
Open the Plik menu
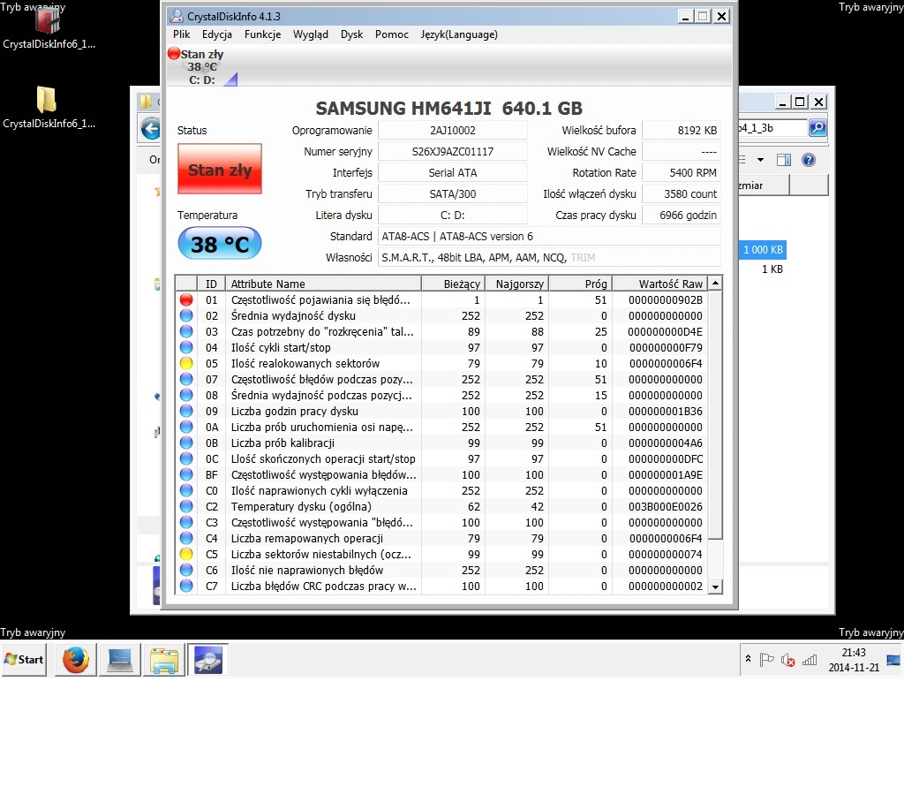[182, 34]
